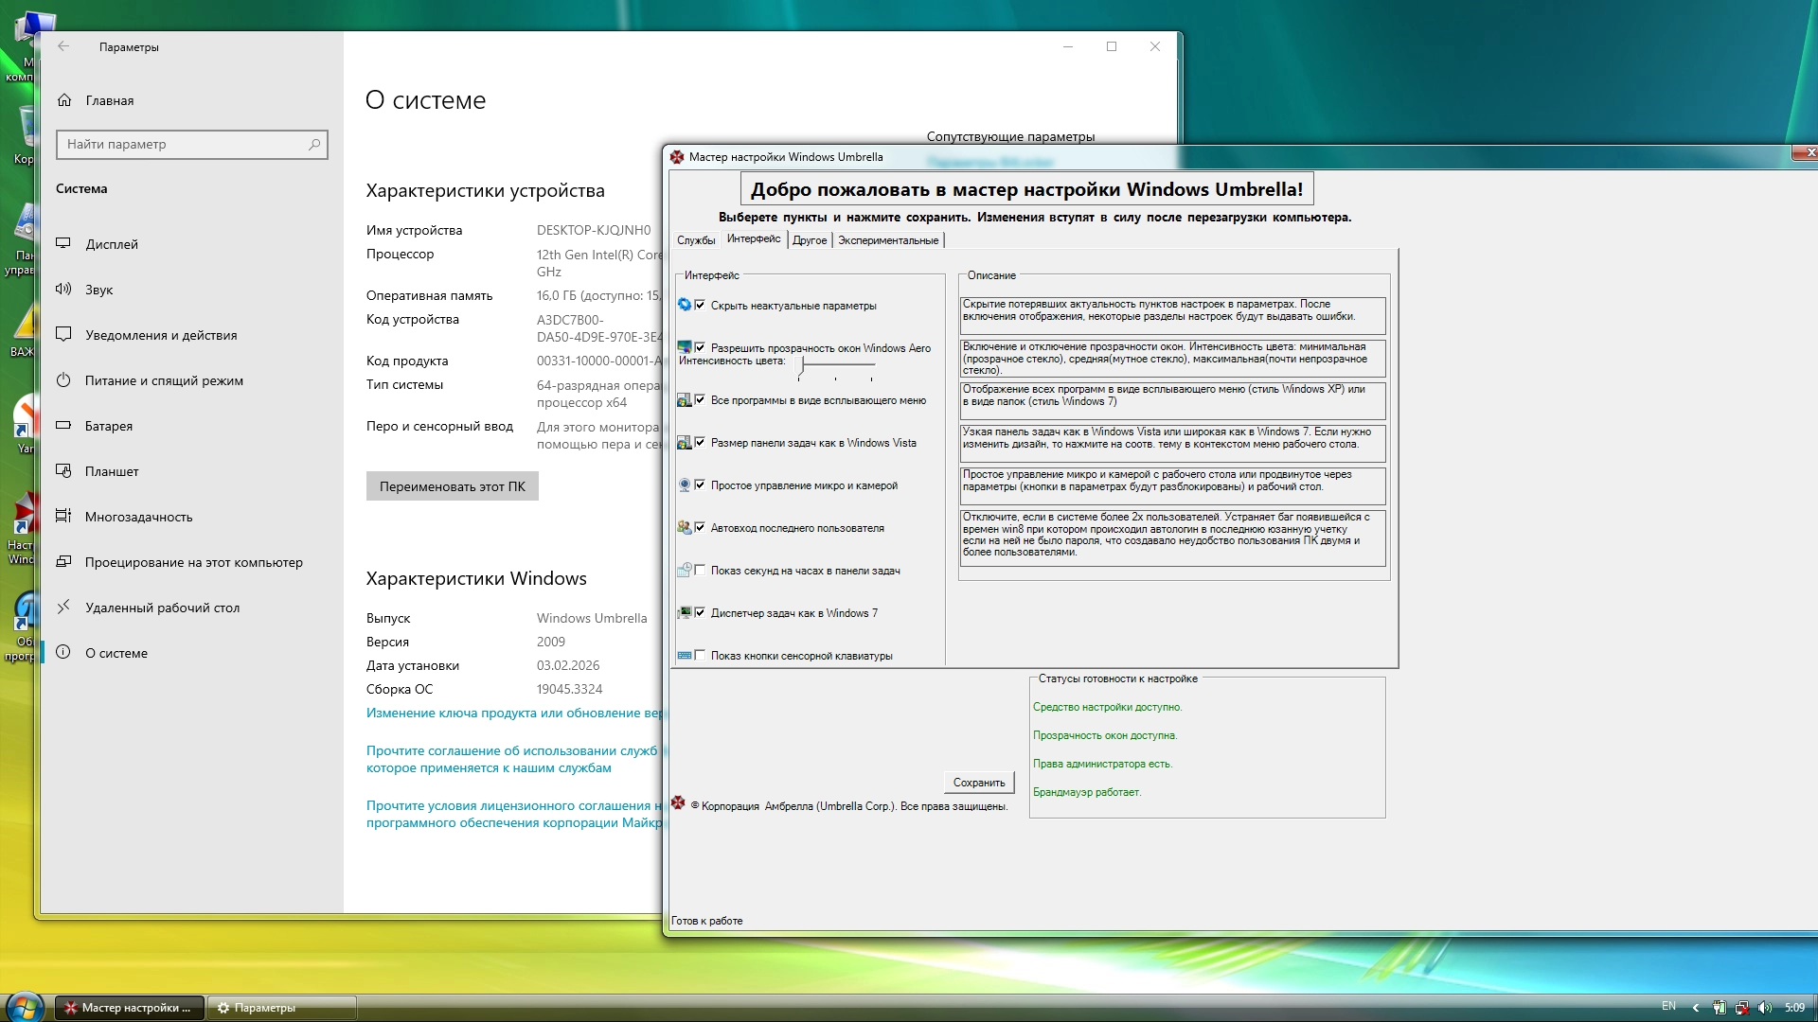This screenshot has width=1818, height=1022.
Task: Open the Дисплей settings section
Action: click(112, 244)
